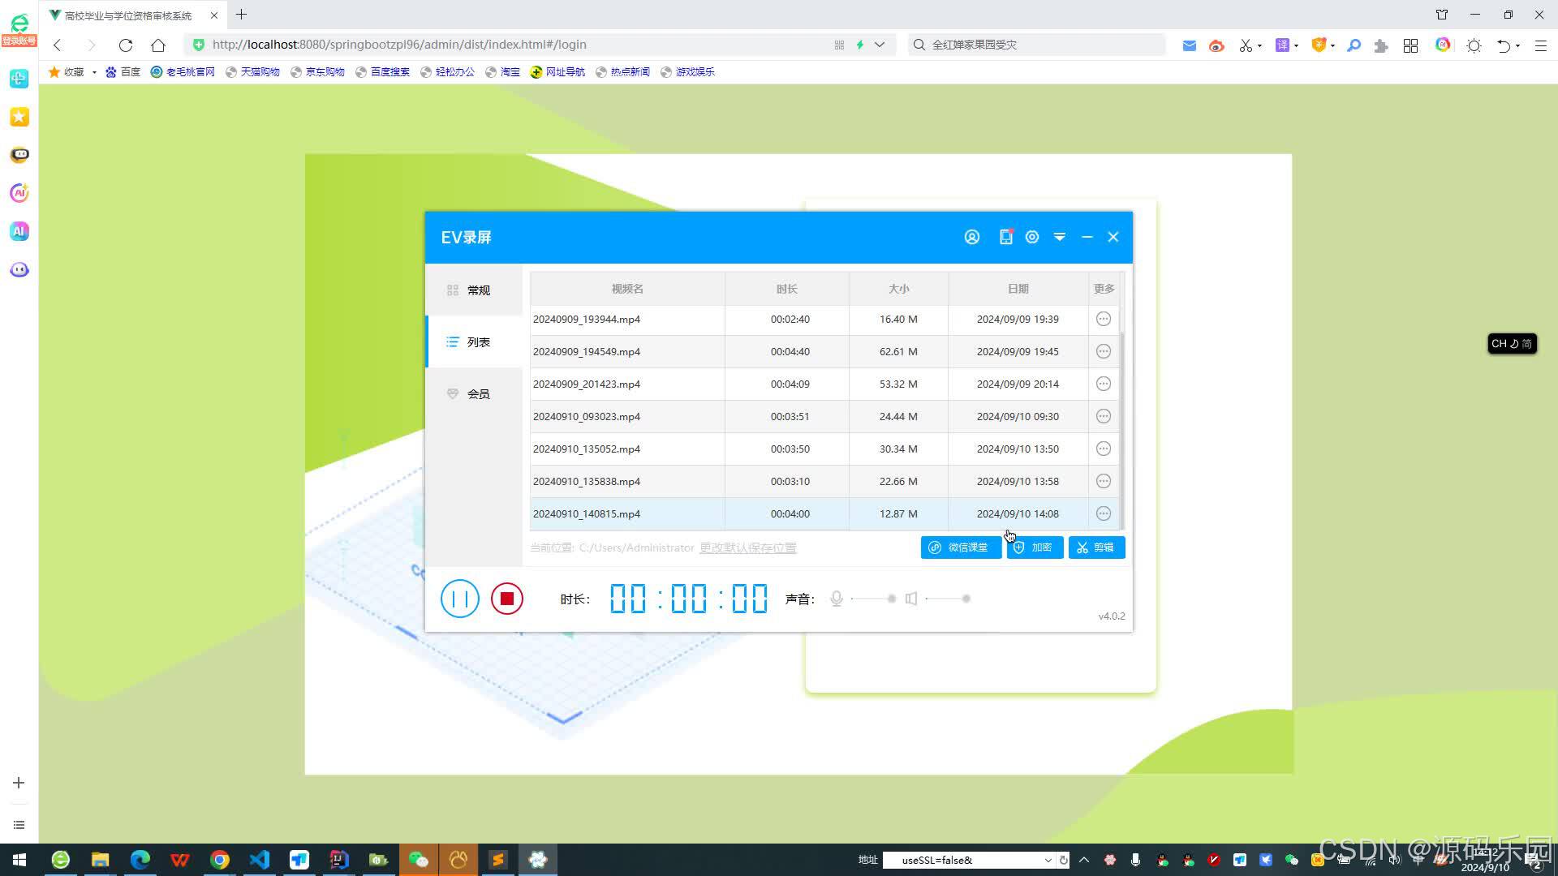Click the mobile device icon with red notification

point(1005,237)
